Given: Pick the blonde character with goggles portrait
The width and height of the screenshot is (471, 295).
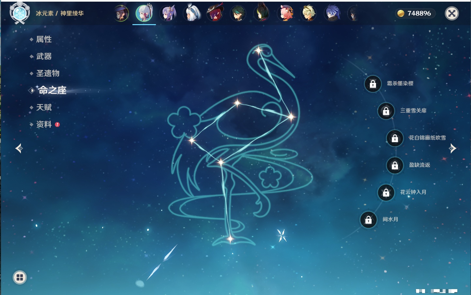Looking at the screenshot, I should [x=309, y=14].
